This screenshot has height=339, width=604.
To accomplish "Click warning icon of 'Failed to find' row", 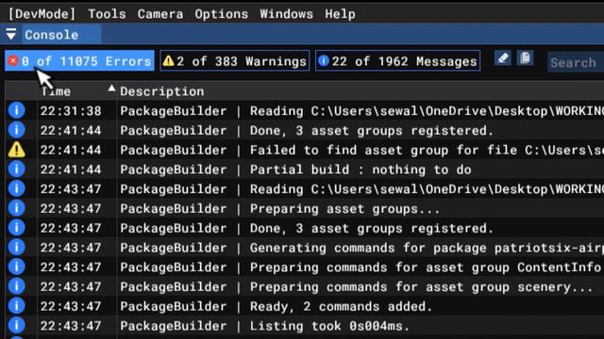I will pos(17,150).
